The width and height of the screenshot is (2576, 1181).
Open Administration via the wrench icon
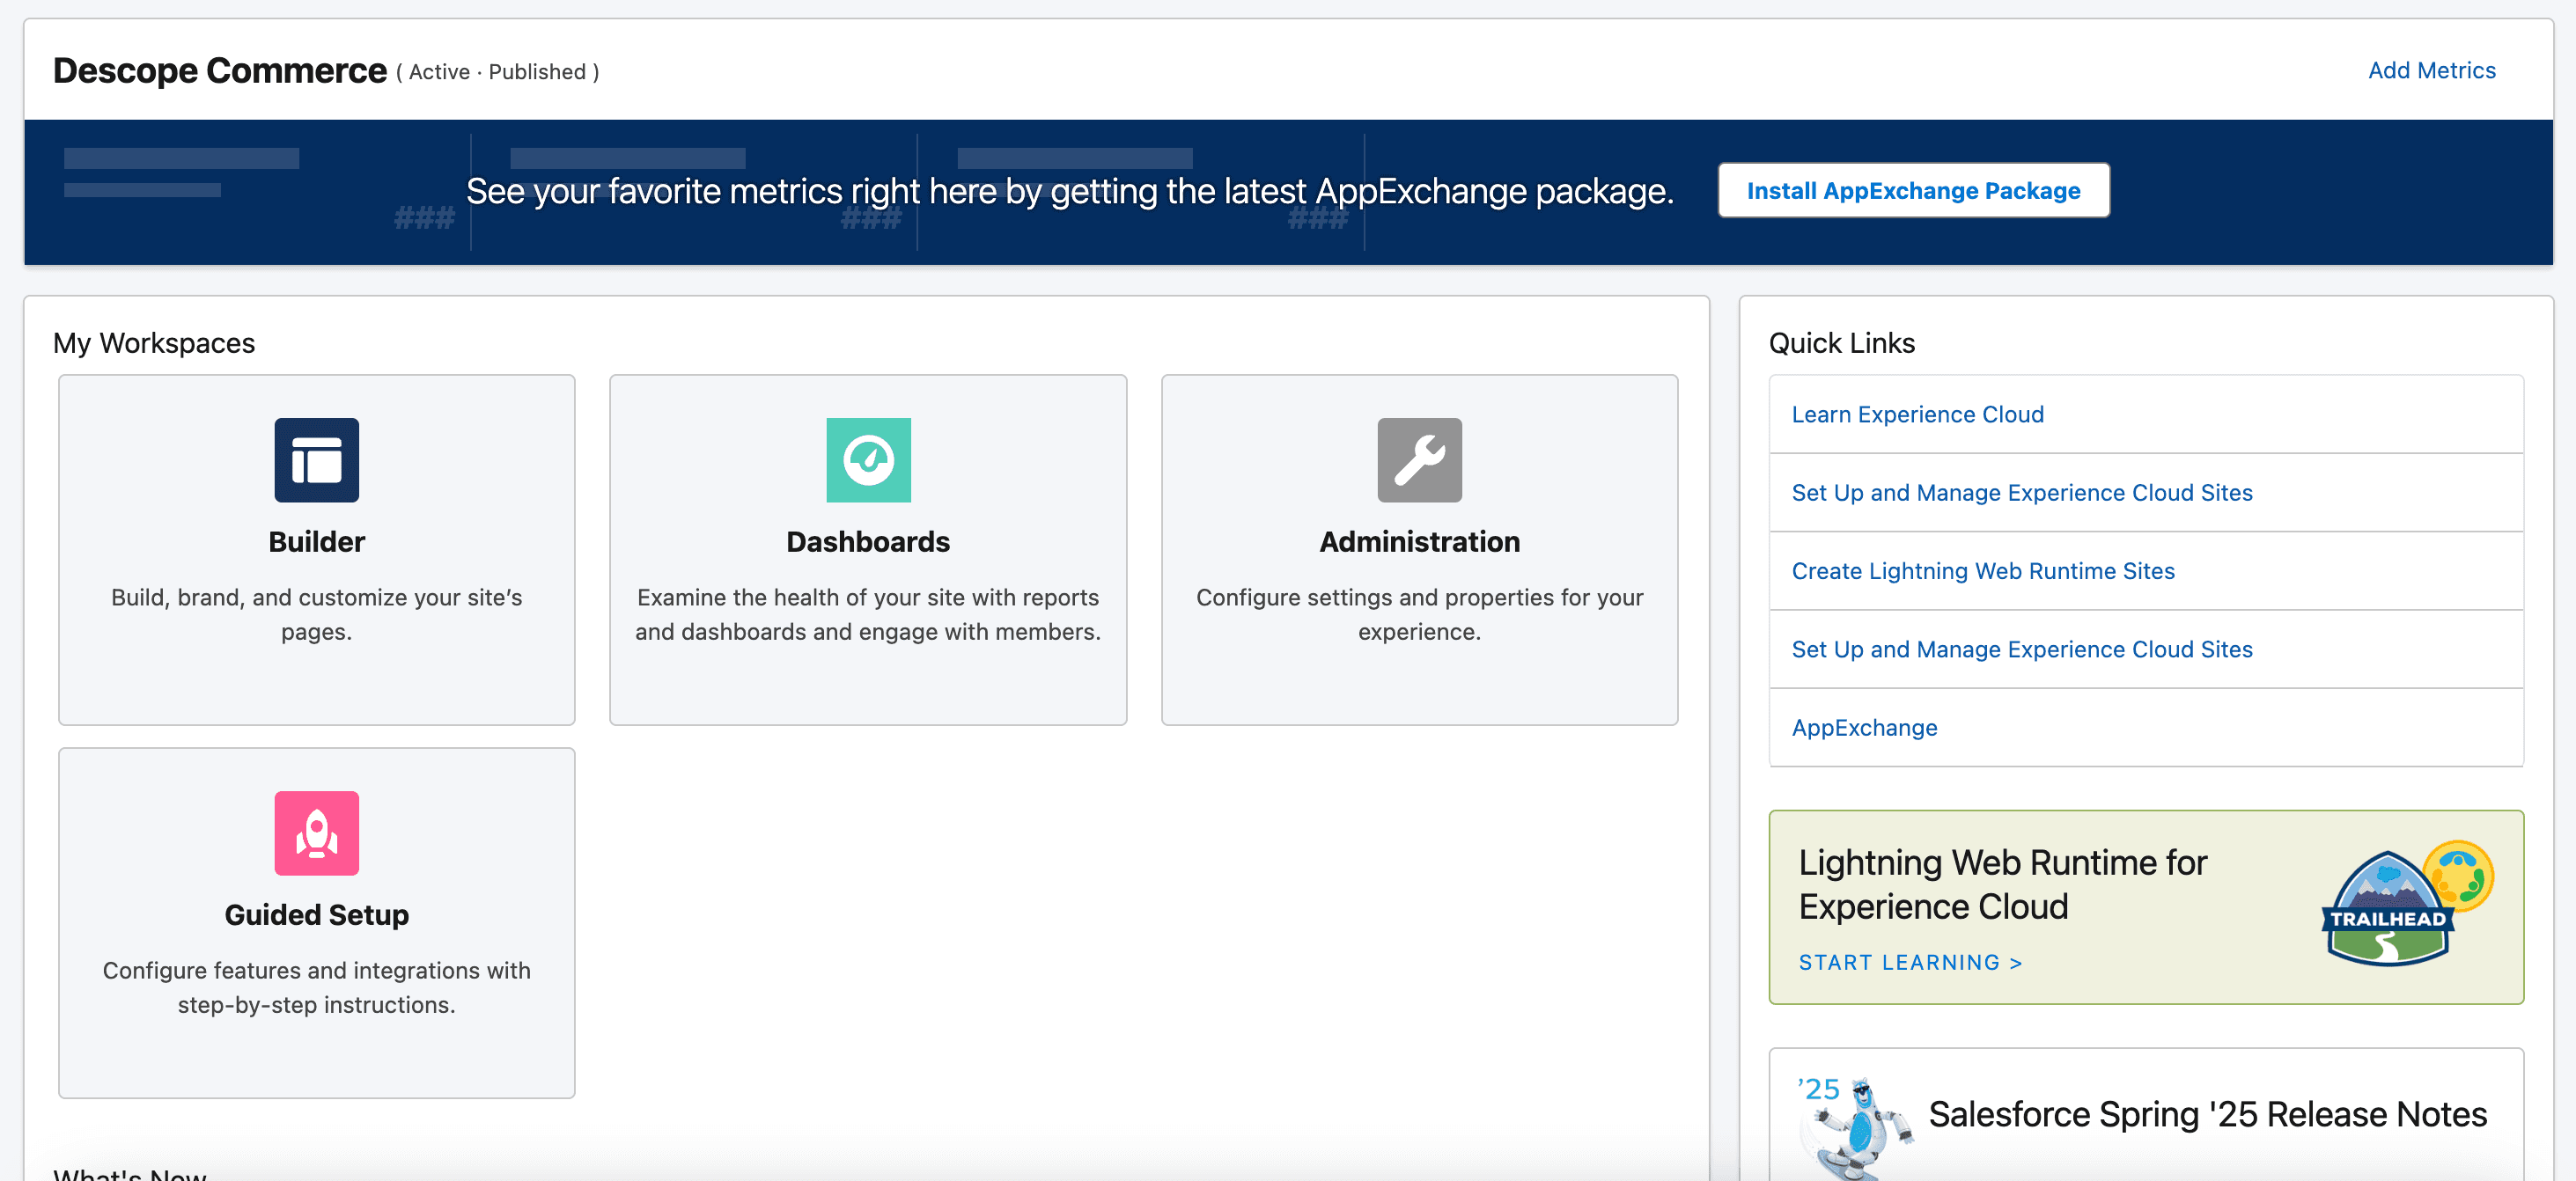click(x=1419, y=460)
